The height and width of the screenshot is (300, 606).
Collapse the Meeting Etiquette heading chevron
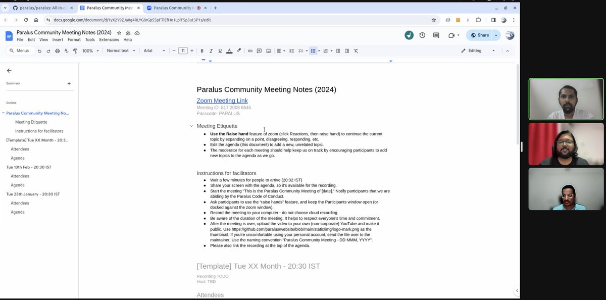tap(191, 126)
